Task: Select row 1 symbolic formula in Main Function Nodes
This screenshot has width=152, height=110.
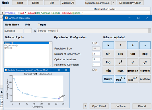Action: click(77, 13)
